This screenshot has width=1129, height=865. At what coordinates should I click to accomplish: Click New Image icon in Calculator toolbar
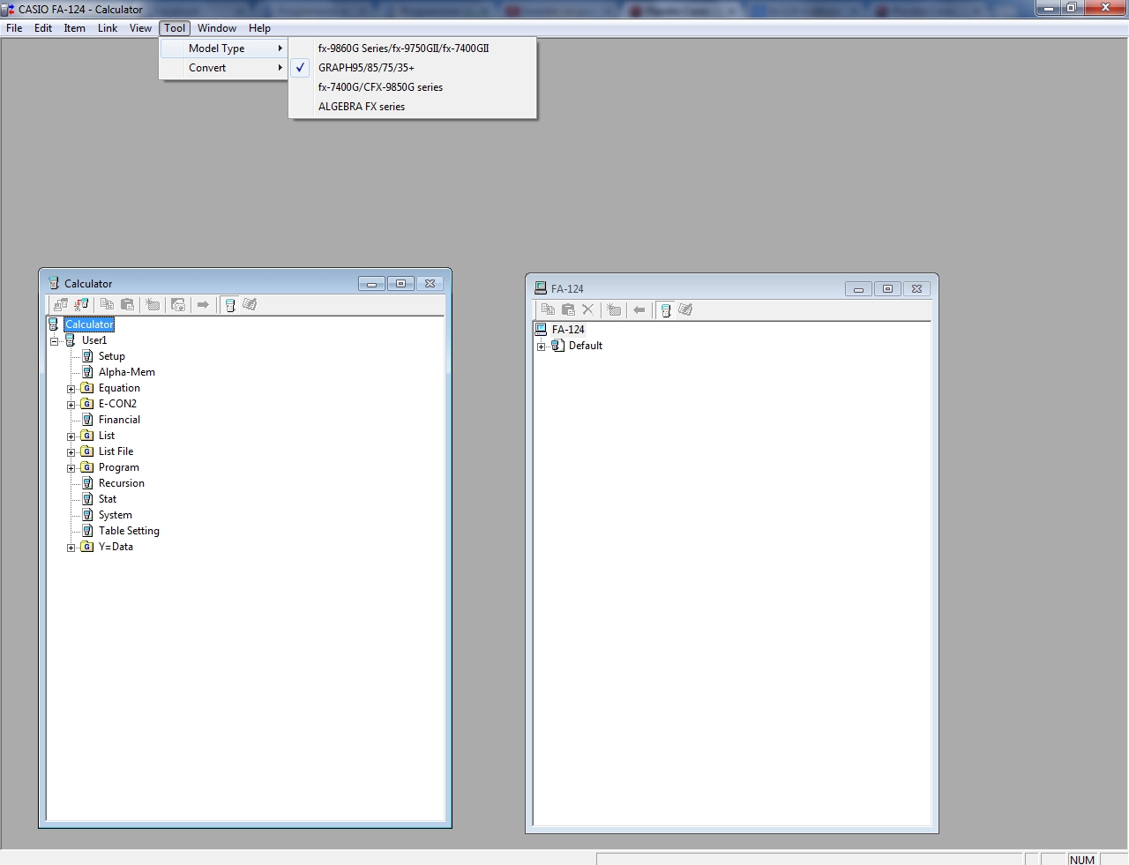[x=153, y=304]
